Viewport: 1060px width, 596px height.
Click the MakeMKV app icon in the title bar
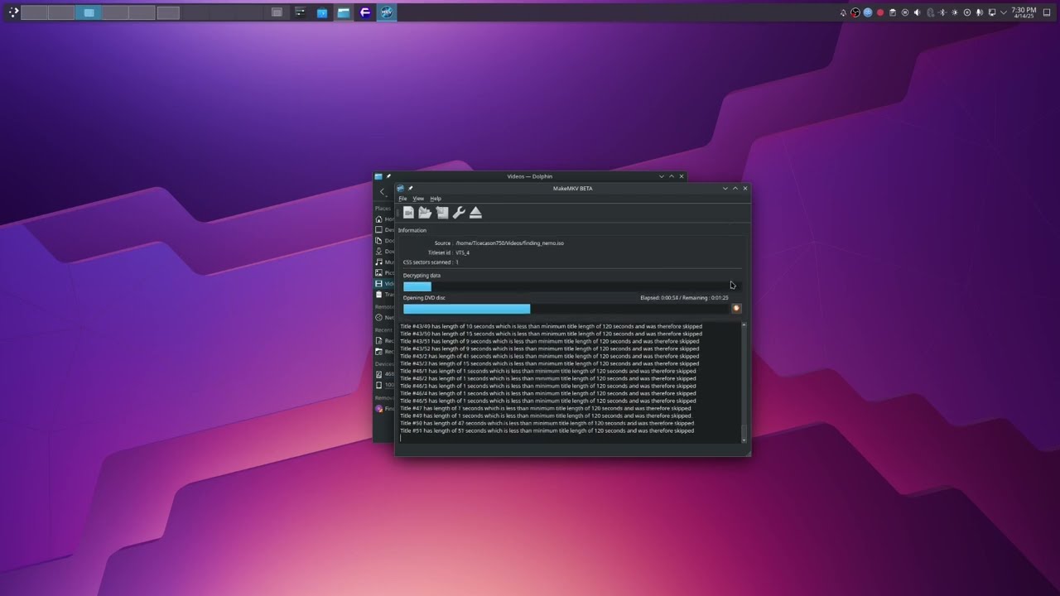coord(401,188)
